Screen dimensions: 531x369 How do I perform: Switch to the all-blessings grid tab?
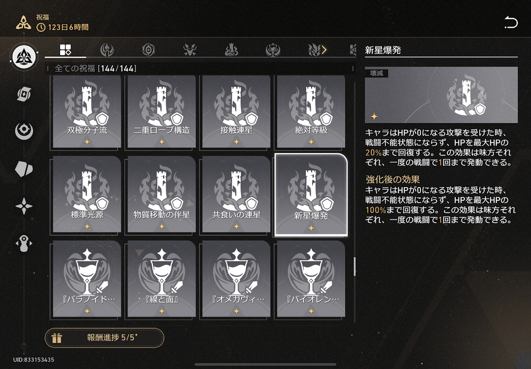pyautogui.click(x=65, y=50)
